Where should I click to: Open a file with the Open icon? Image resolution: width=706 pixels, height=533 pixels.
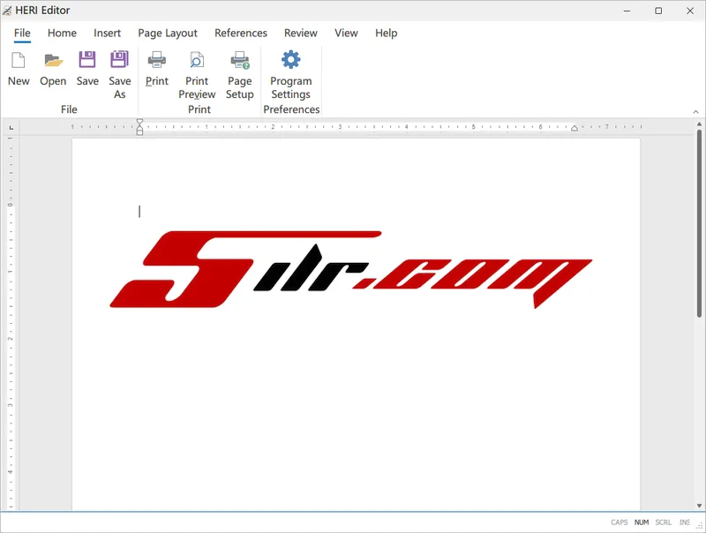53,60
